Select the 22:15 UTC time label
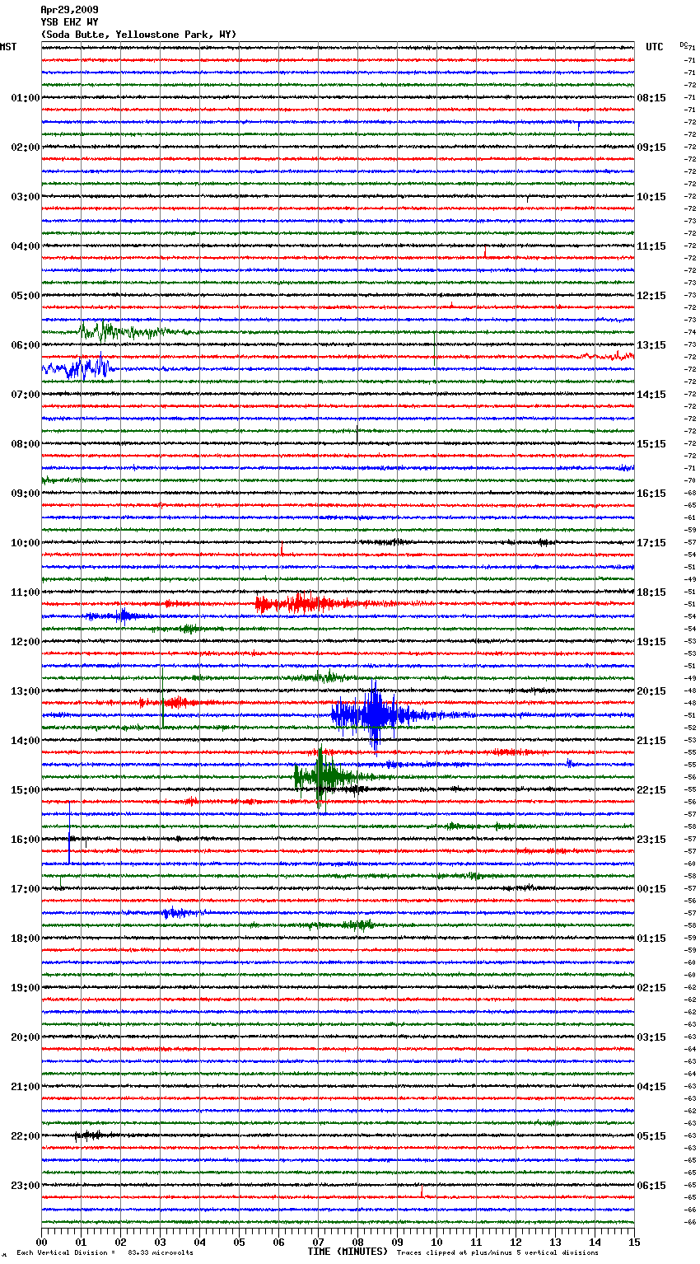Image resolution: width=700 pixels, height=1264 pixels. 651,790
